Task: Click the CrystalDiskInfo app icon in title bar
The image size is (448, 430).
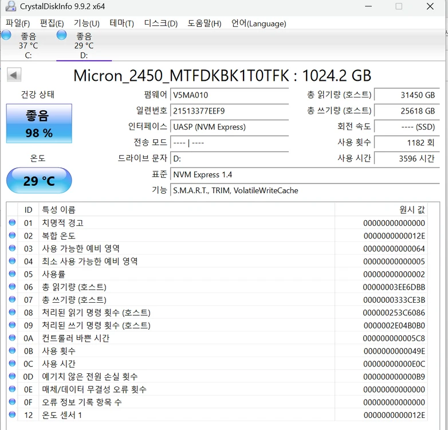Action: coord(10,6)
